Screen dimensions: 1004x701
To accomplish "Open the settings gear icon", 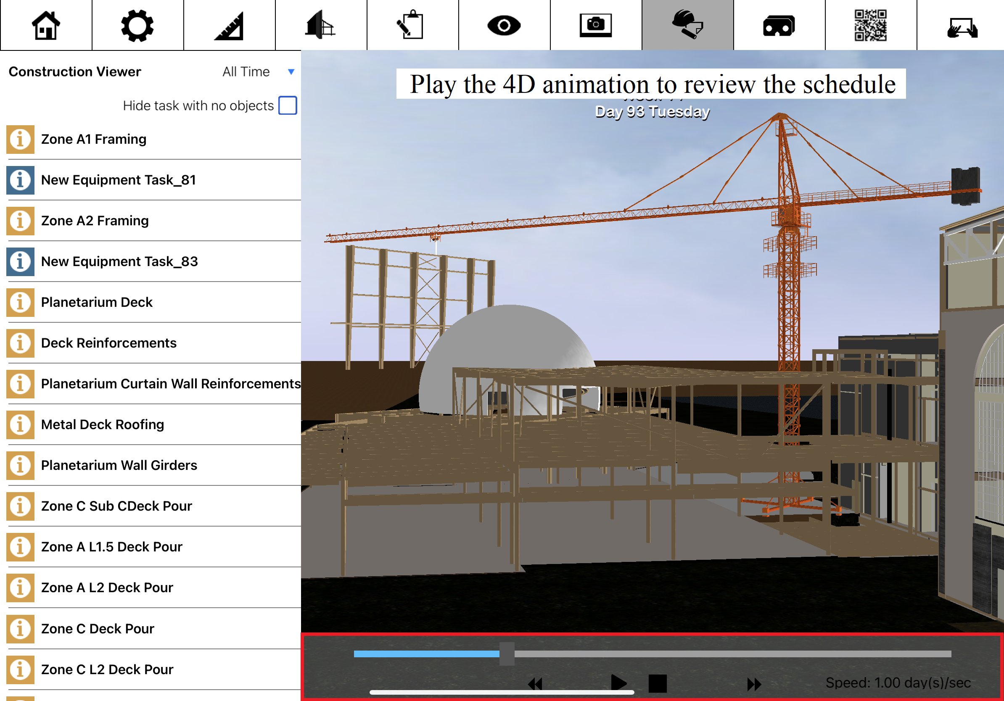I will (137, 25).
